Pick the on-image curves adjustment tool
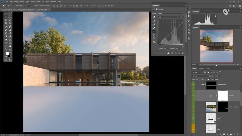The width and height of the screenshot is (242, 136). pos(154,17)
